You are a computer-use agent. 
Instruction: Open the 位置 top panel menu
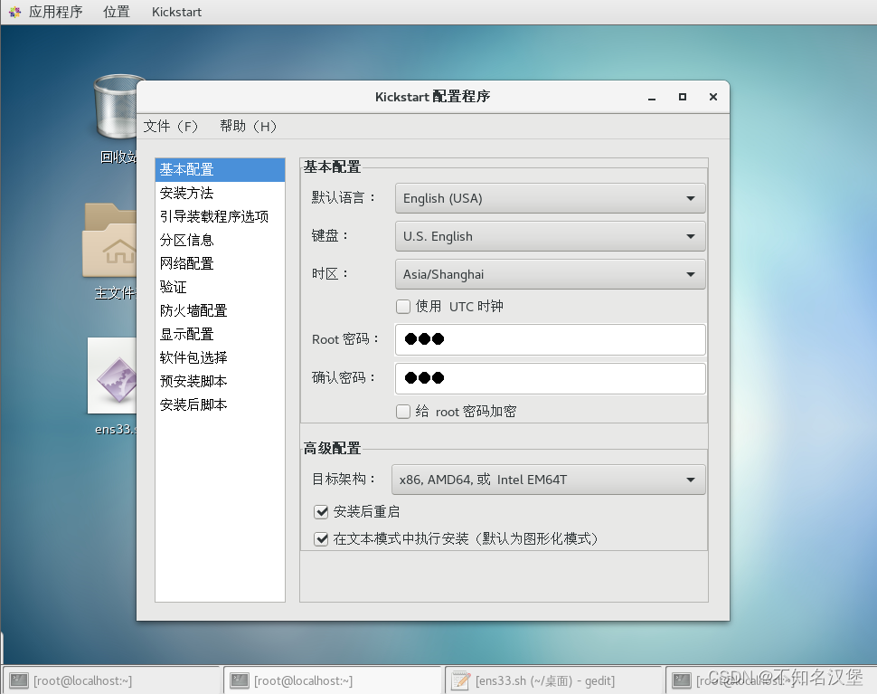117,12
